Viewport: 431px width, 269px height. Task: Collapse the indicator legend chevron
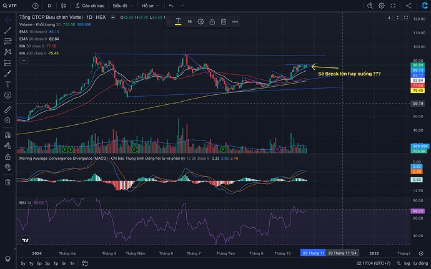pos(24,61)
